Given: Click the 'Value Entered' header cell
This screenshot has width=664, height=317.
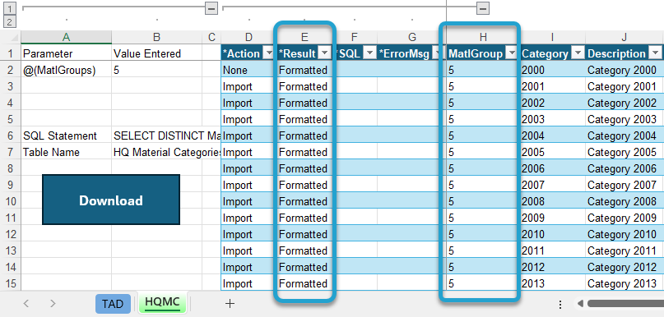Looking at the screenshot, I should point(156,53).
